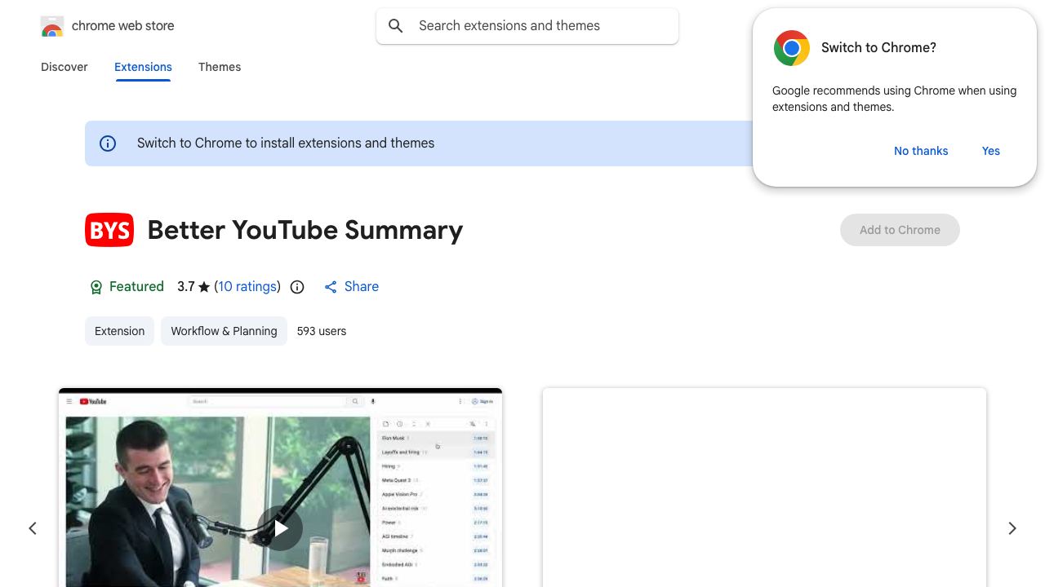Click the share icon

(x=331, y=287)
